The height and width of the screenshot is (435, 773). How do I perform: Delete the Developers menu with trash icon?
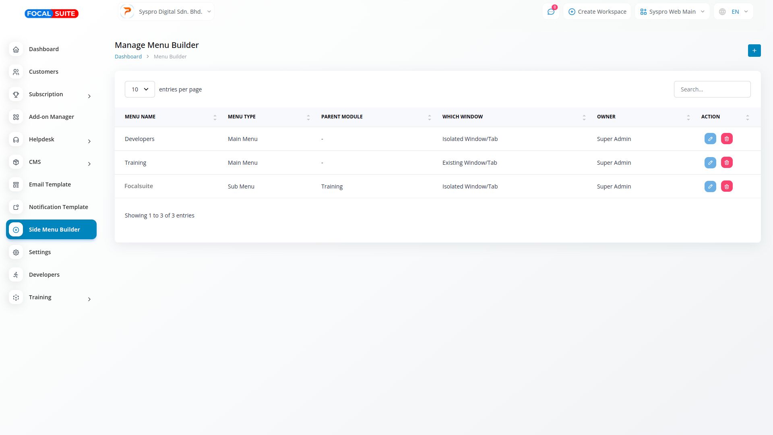tap(727, 139)
